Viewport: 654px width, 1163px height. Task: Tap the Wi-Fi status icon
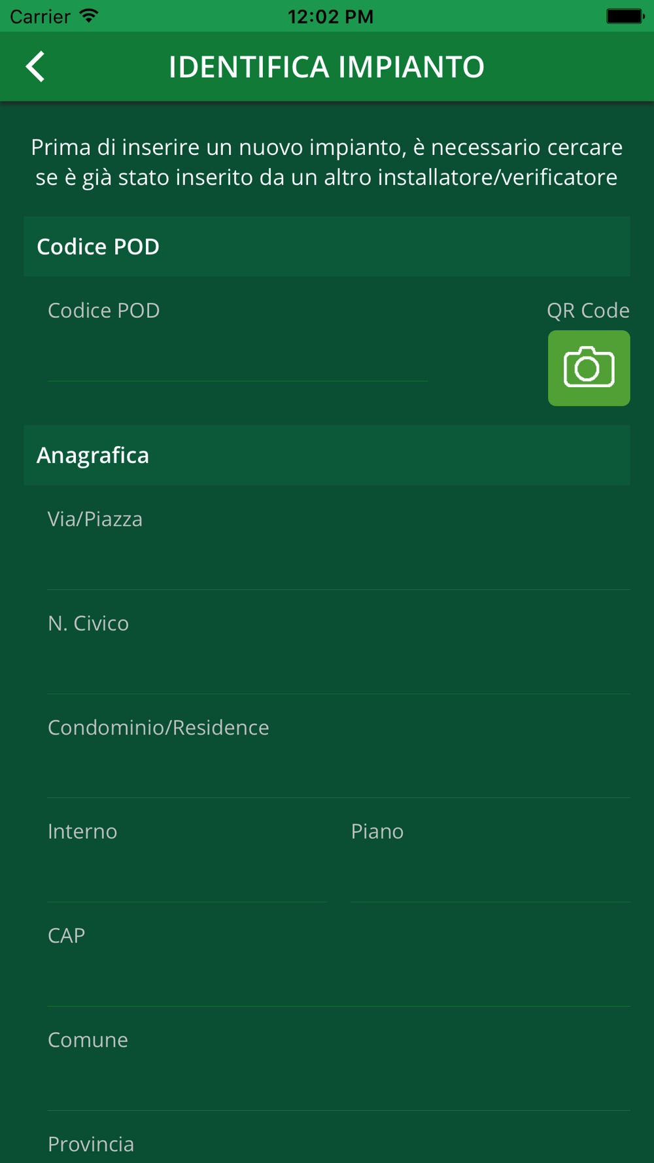89,16
